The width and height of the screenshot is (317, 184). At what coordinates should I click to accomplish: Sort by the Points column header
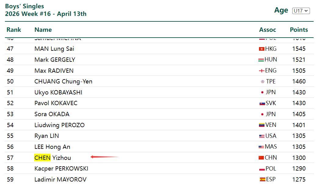[x=299, y=30]
